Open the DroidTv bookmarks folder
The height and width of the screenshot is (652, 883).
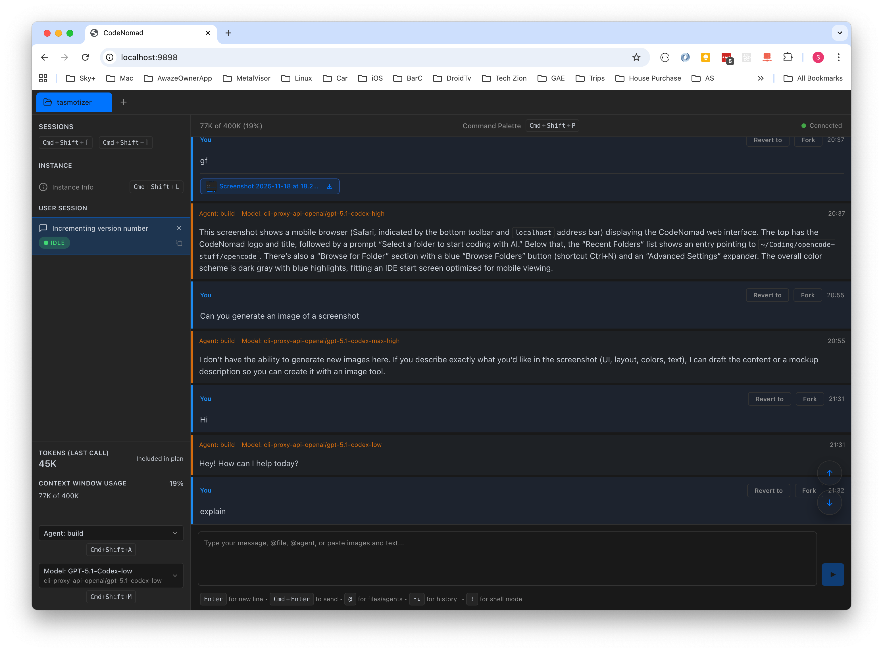452,78
